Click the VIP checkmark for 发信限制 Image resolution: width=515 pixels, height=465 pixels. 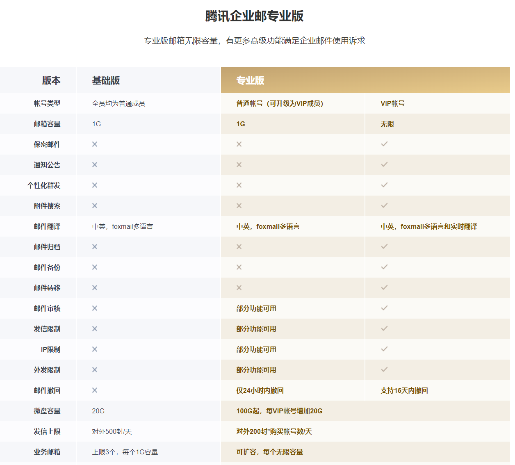pos(384,328)
